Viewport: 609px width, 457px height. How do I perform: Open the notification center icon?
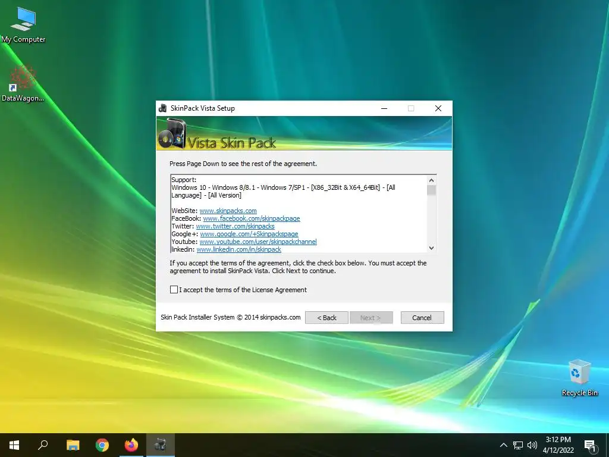point(591,446)
